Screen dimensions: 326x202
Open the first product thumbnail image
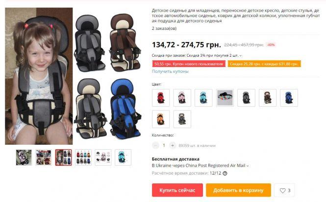pyautogui.click(x=24, y=157)
